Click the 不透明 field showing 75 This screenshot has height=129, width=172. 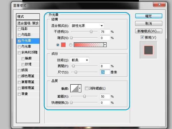click(105, 32)
